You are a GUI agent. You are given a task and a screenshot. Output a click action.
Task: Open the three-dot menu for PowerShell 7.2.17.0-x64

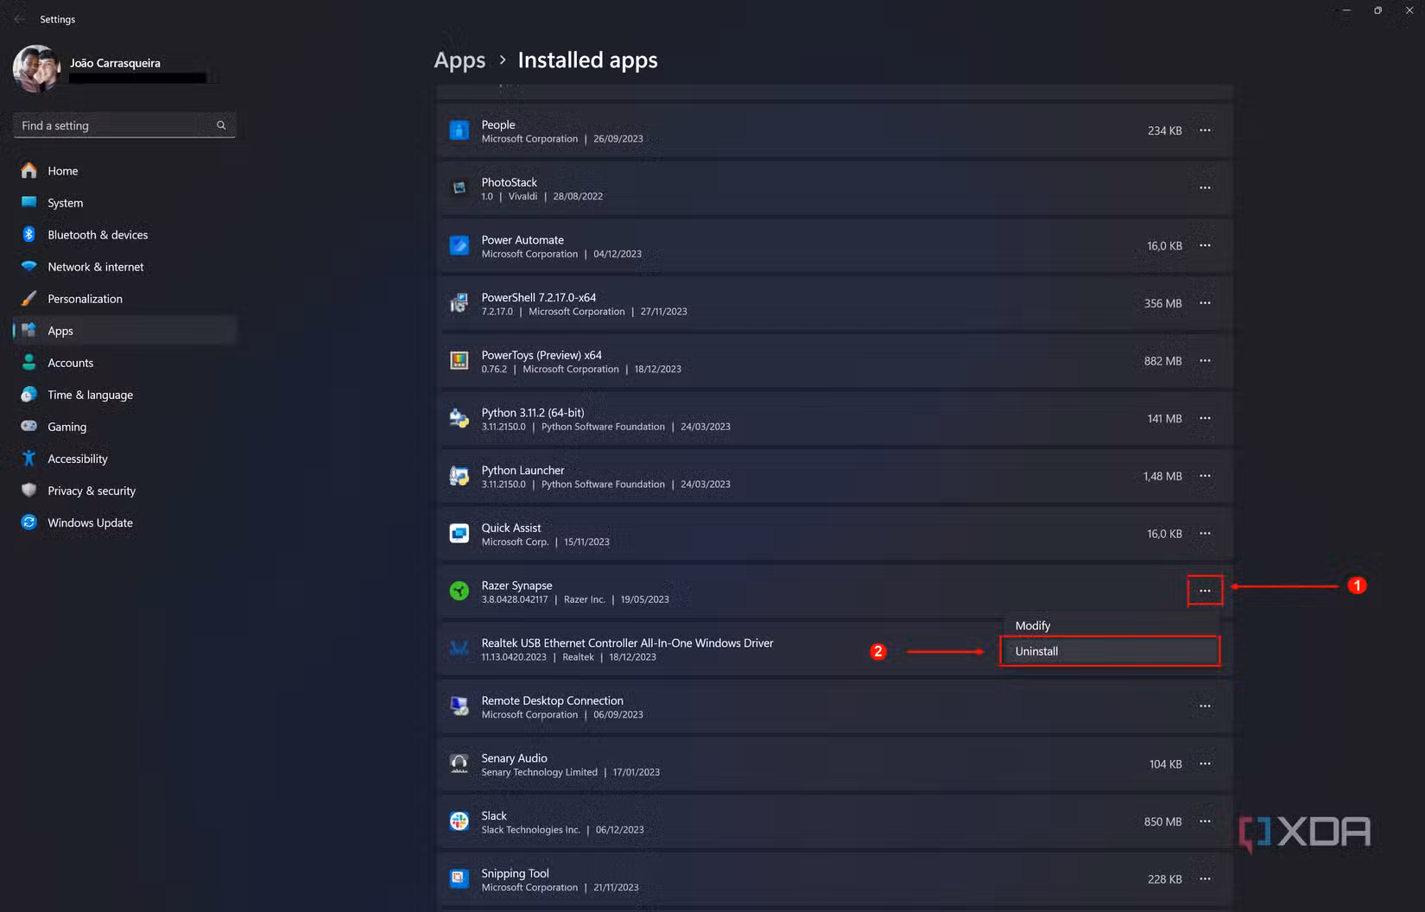[1205, 303]
